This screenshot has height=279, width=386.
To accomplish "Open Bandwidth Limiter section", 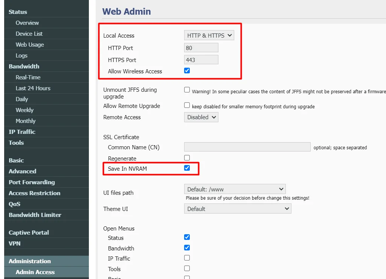I will 47,215.
